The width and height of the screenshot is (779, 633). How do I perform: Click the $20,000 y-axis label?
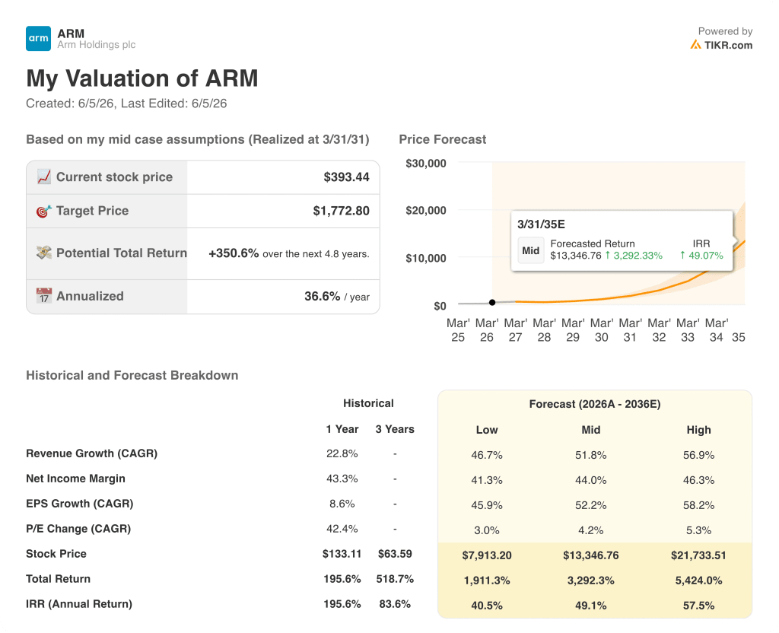click(426, 210)
